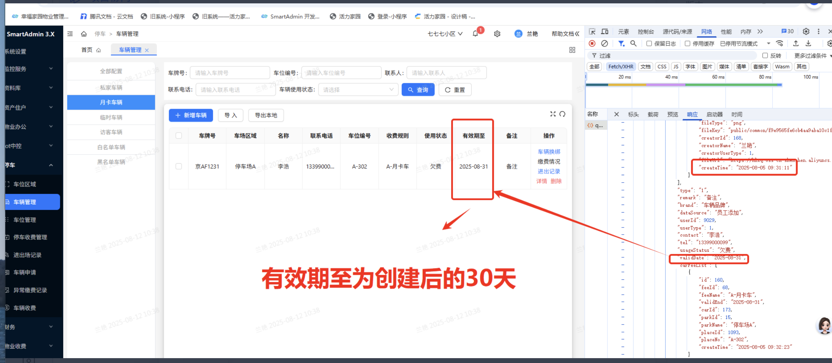Refresh the vehicle table with reload icon
Screen dimensions: 832x363
click(x=563, y=114)
